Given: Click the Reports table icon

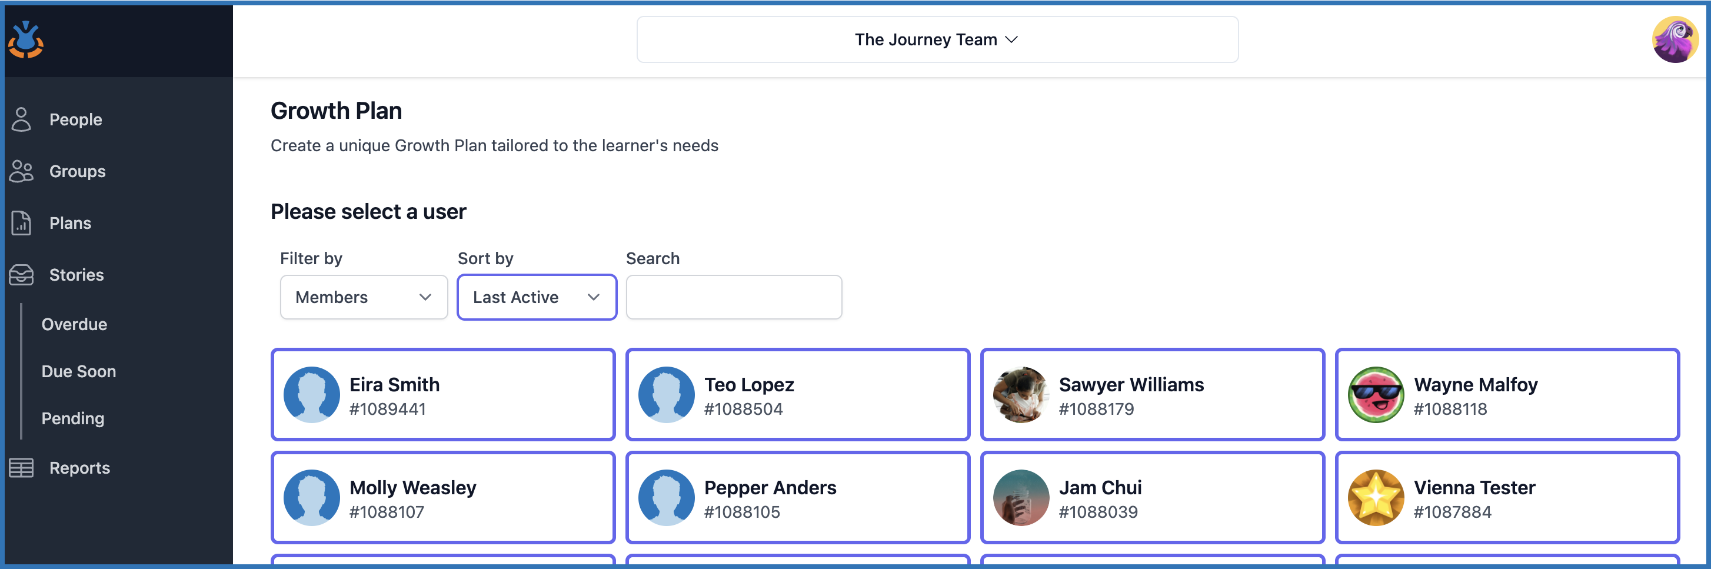Looking at the screenshot, I should 21,468.
